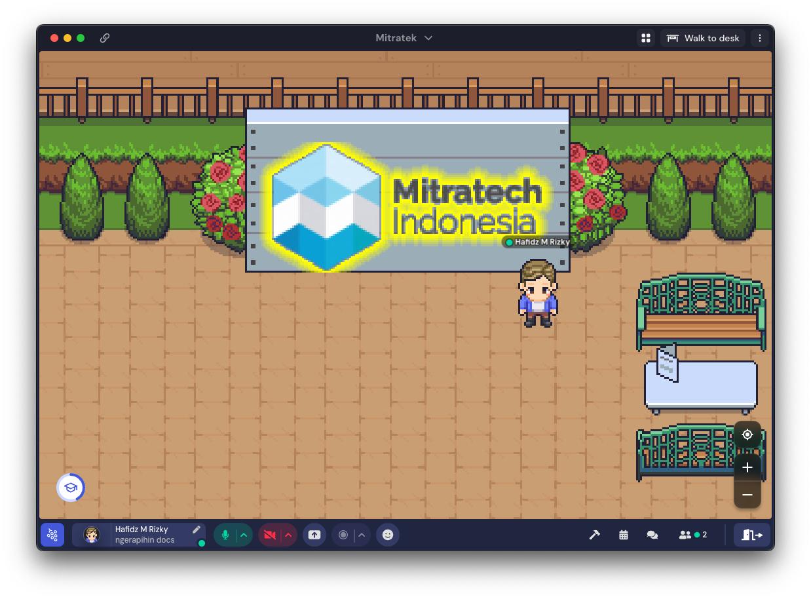The image size is (811, 599).
Task: Open the emoji reactions picker
Action: point(388,535)
